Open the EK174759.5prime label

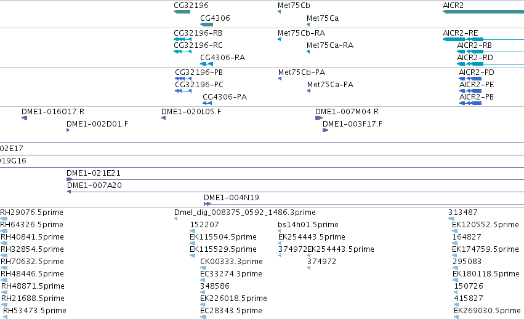coord(485,249)
